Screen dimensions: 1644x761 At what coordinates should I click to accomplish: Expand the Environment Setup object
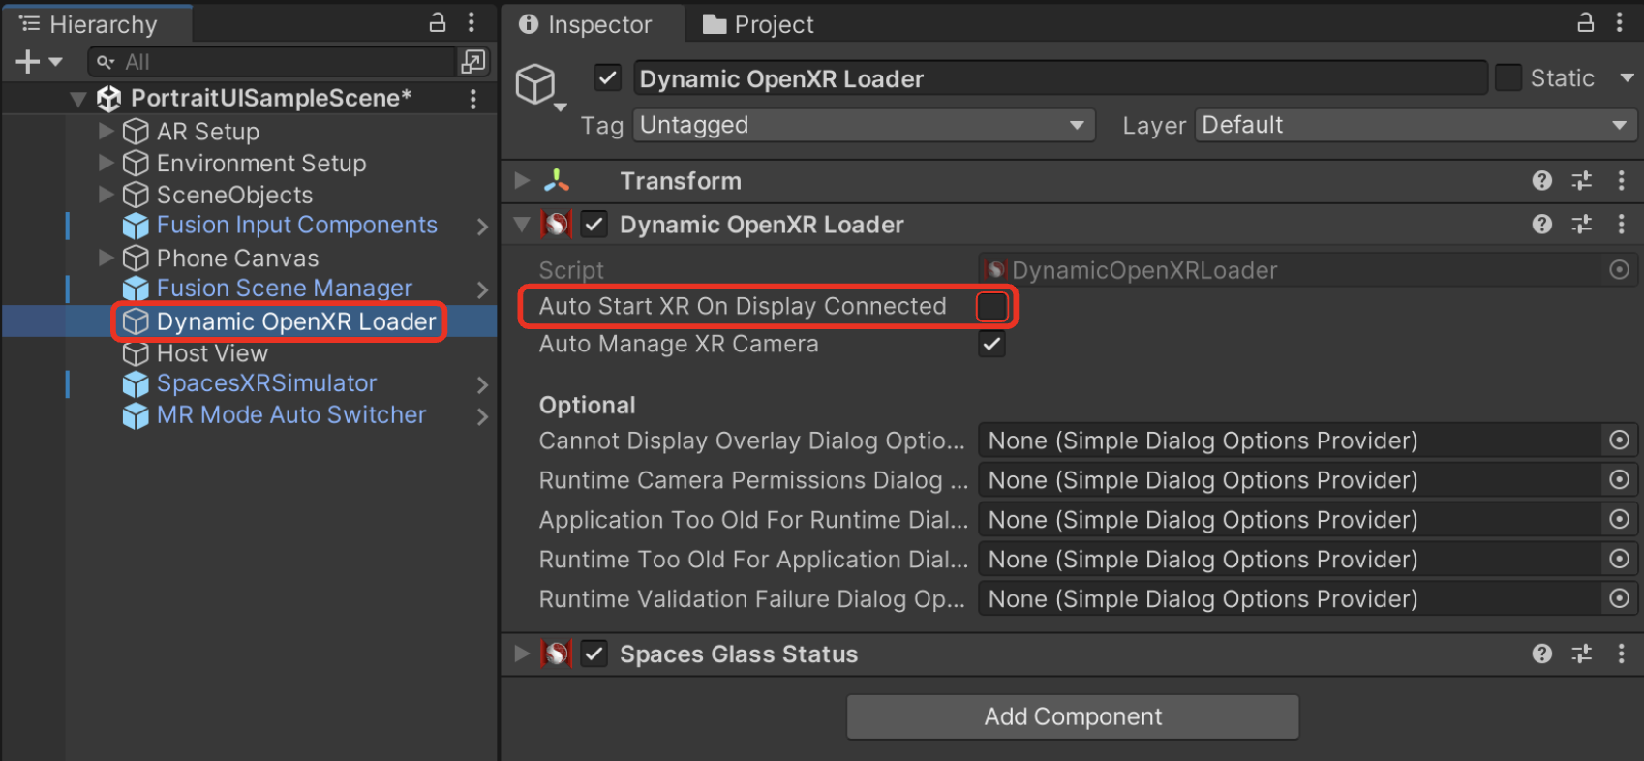point(107,163)
